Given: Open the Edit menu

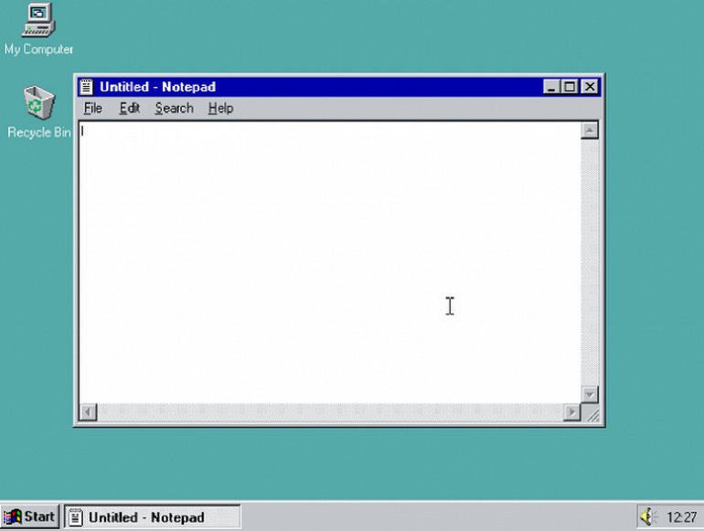Looking at the screenshot, I should click(129, 108).
